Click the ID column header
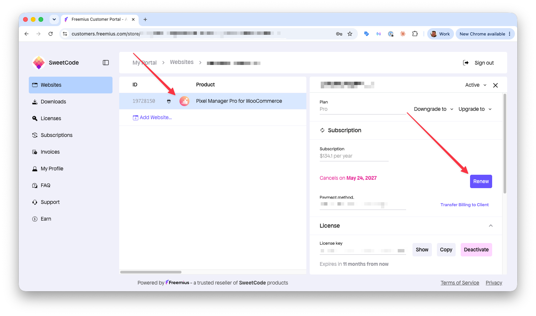Viewport: 536px width, 316px height. pyautogui.click(x=135, y=85)
